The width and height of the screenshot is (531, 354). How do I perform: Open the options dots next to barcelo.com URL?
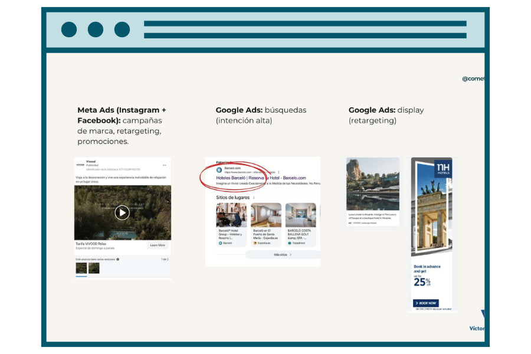coord(278,172)
